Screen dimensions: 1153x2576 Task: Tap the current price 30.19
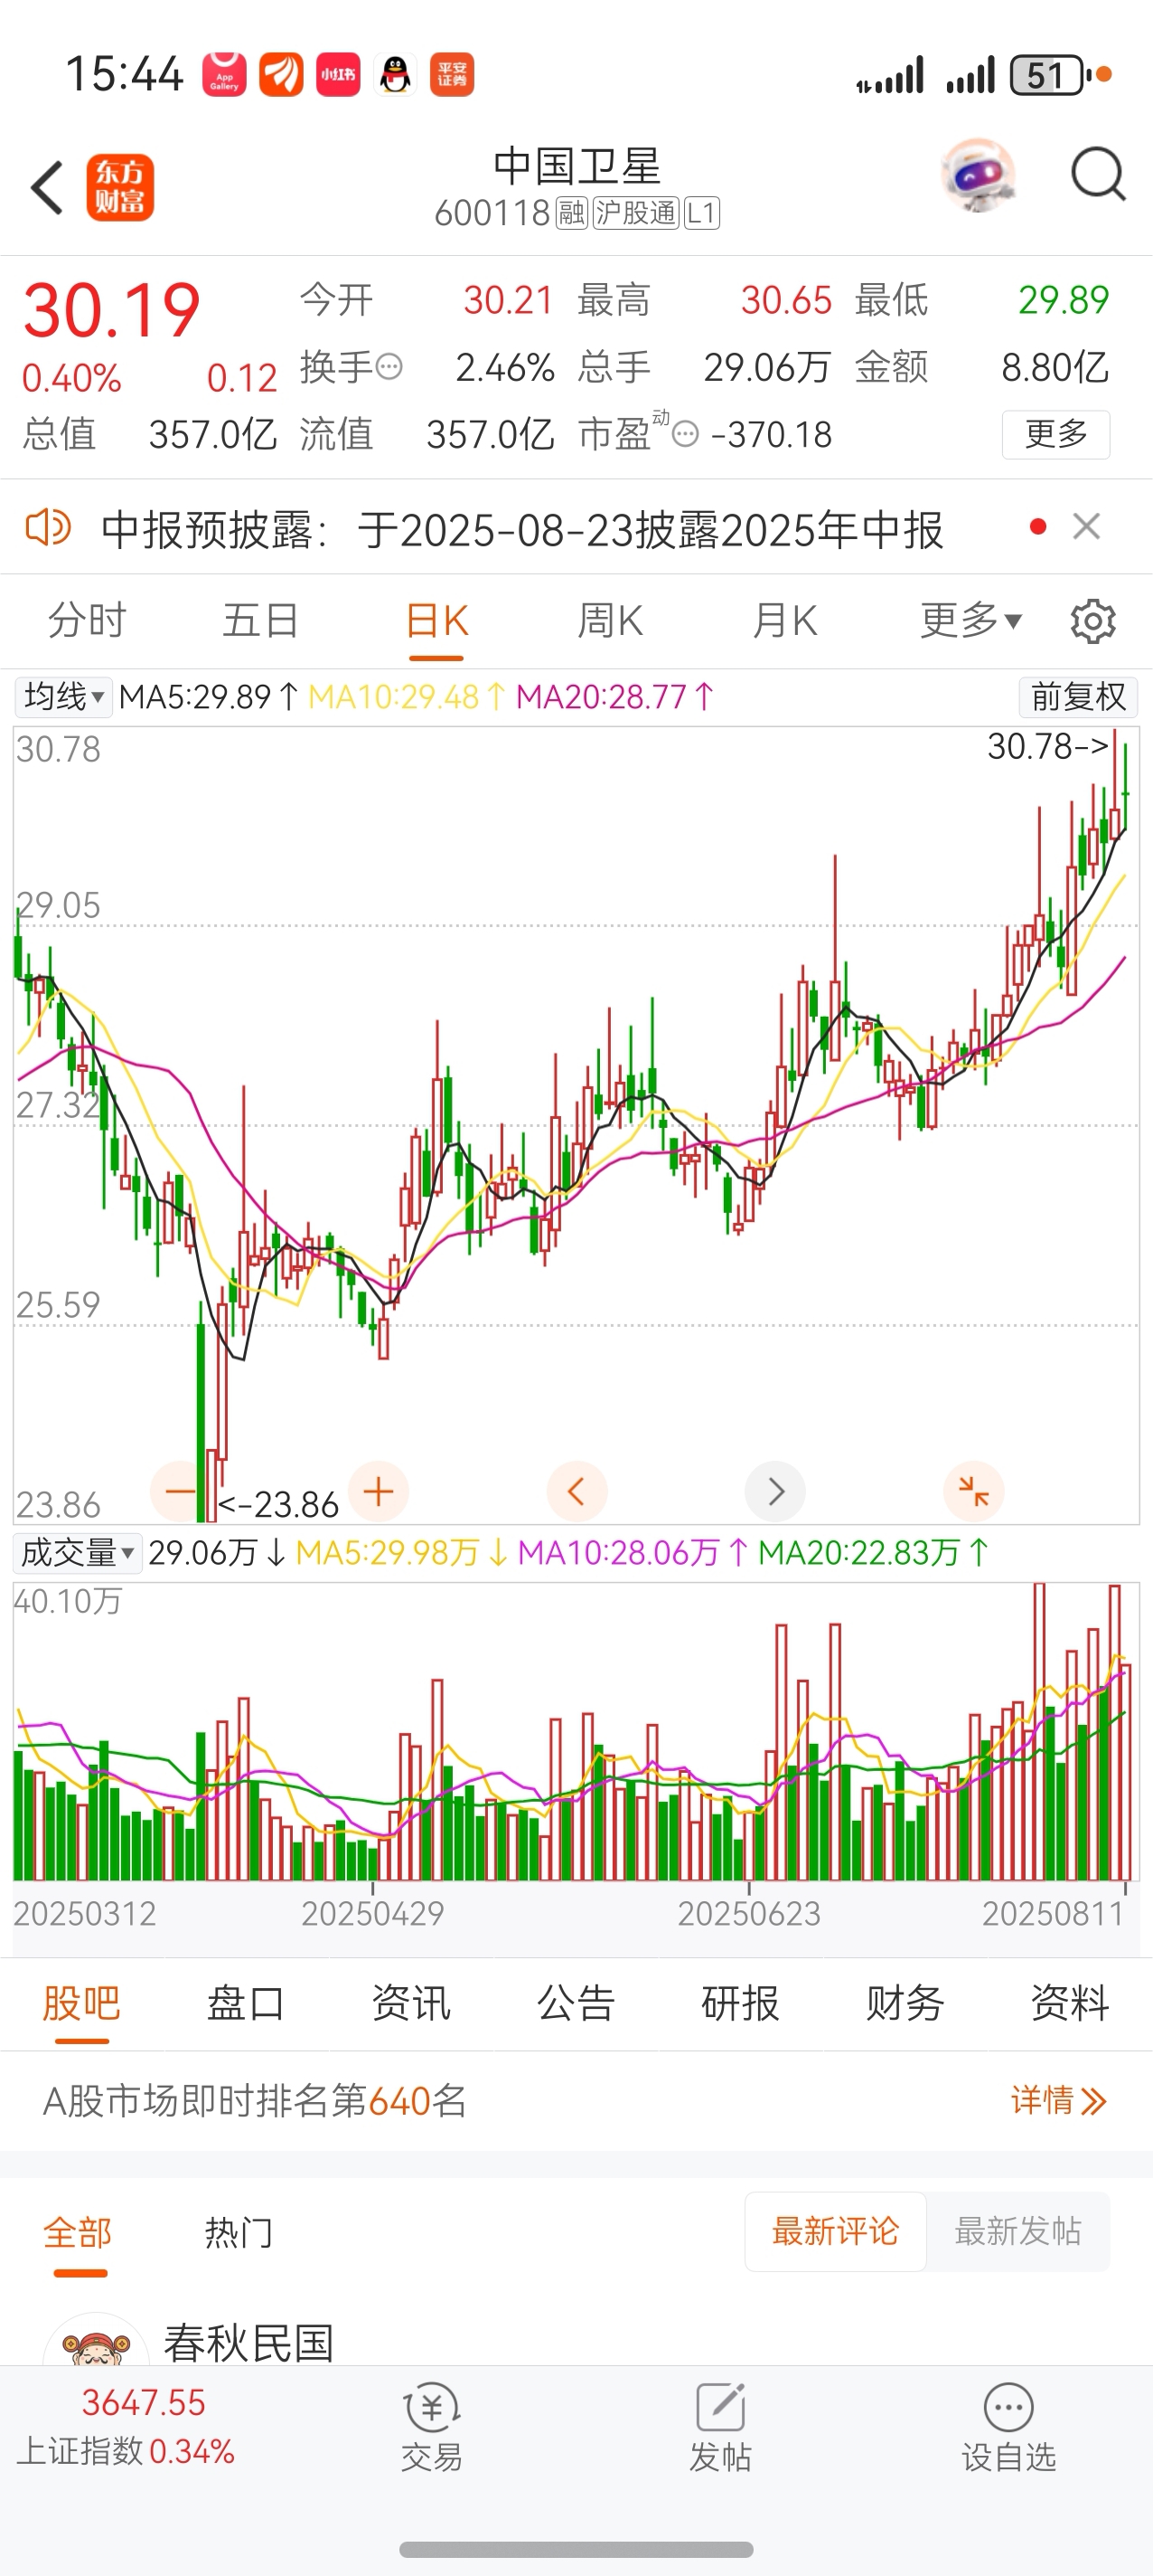pos(112,310)
